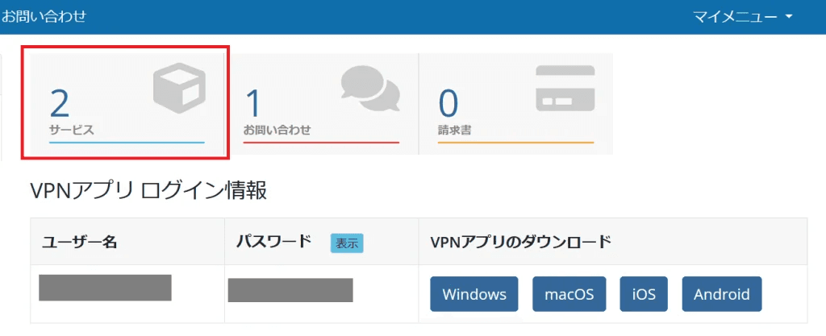Select the サービス label in the first tile
This screenshot has width=826, height=336.
[x=71, y=129]
